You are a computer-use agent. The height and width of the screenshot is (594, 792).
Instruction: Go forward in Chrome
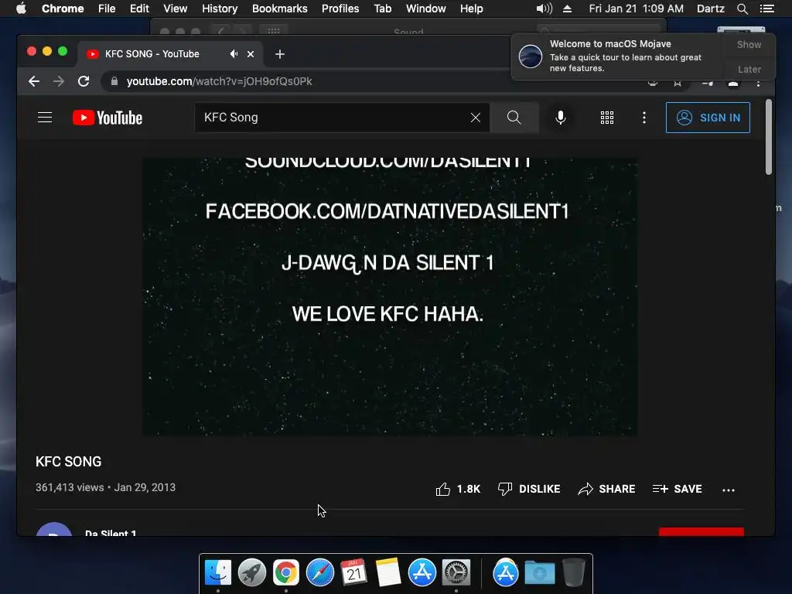coord(59,81)
